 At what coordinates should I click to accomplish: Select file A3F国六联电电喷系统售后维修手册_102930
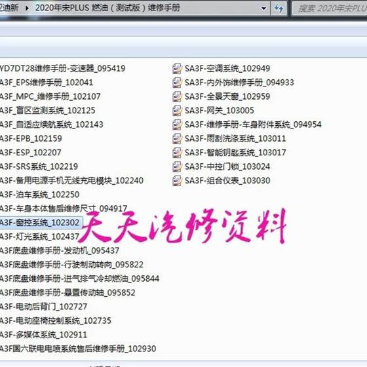tap(78, 349)
